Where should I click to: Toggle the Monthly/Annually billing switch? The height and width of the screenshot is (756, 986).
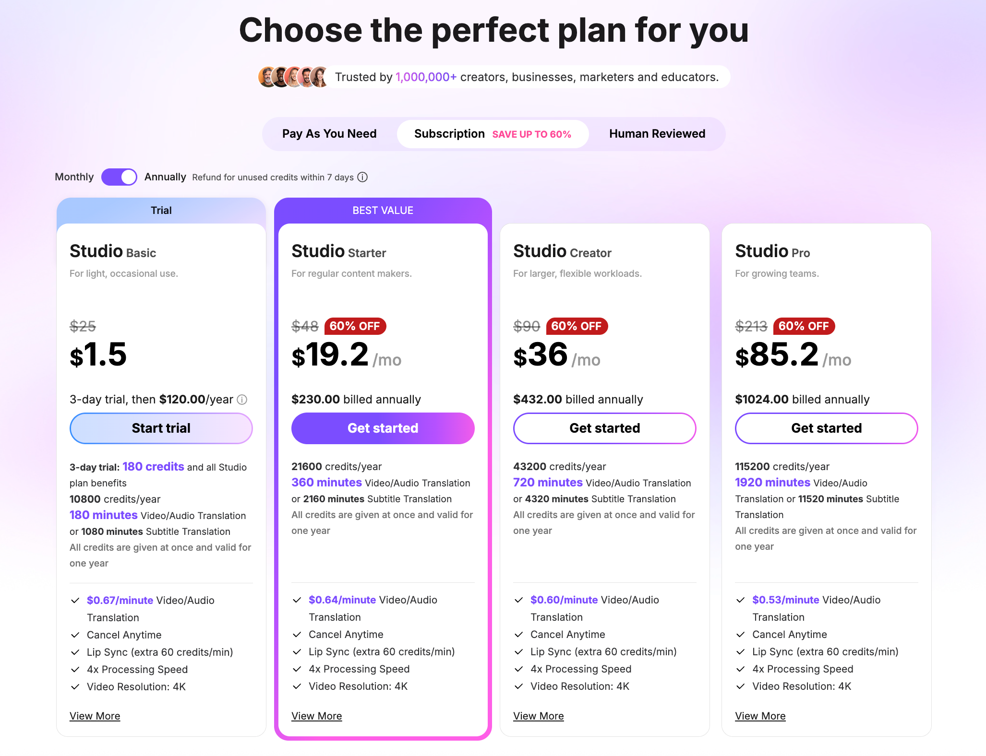[x=119, y=177]
